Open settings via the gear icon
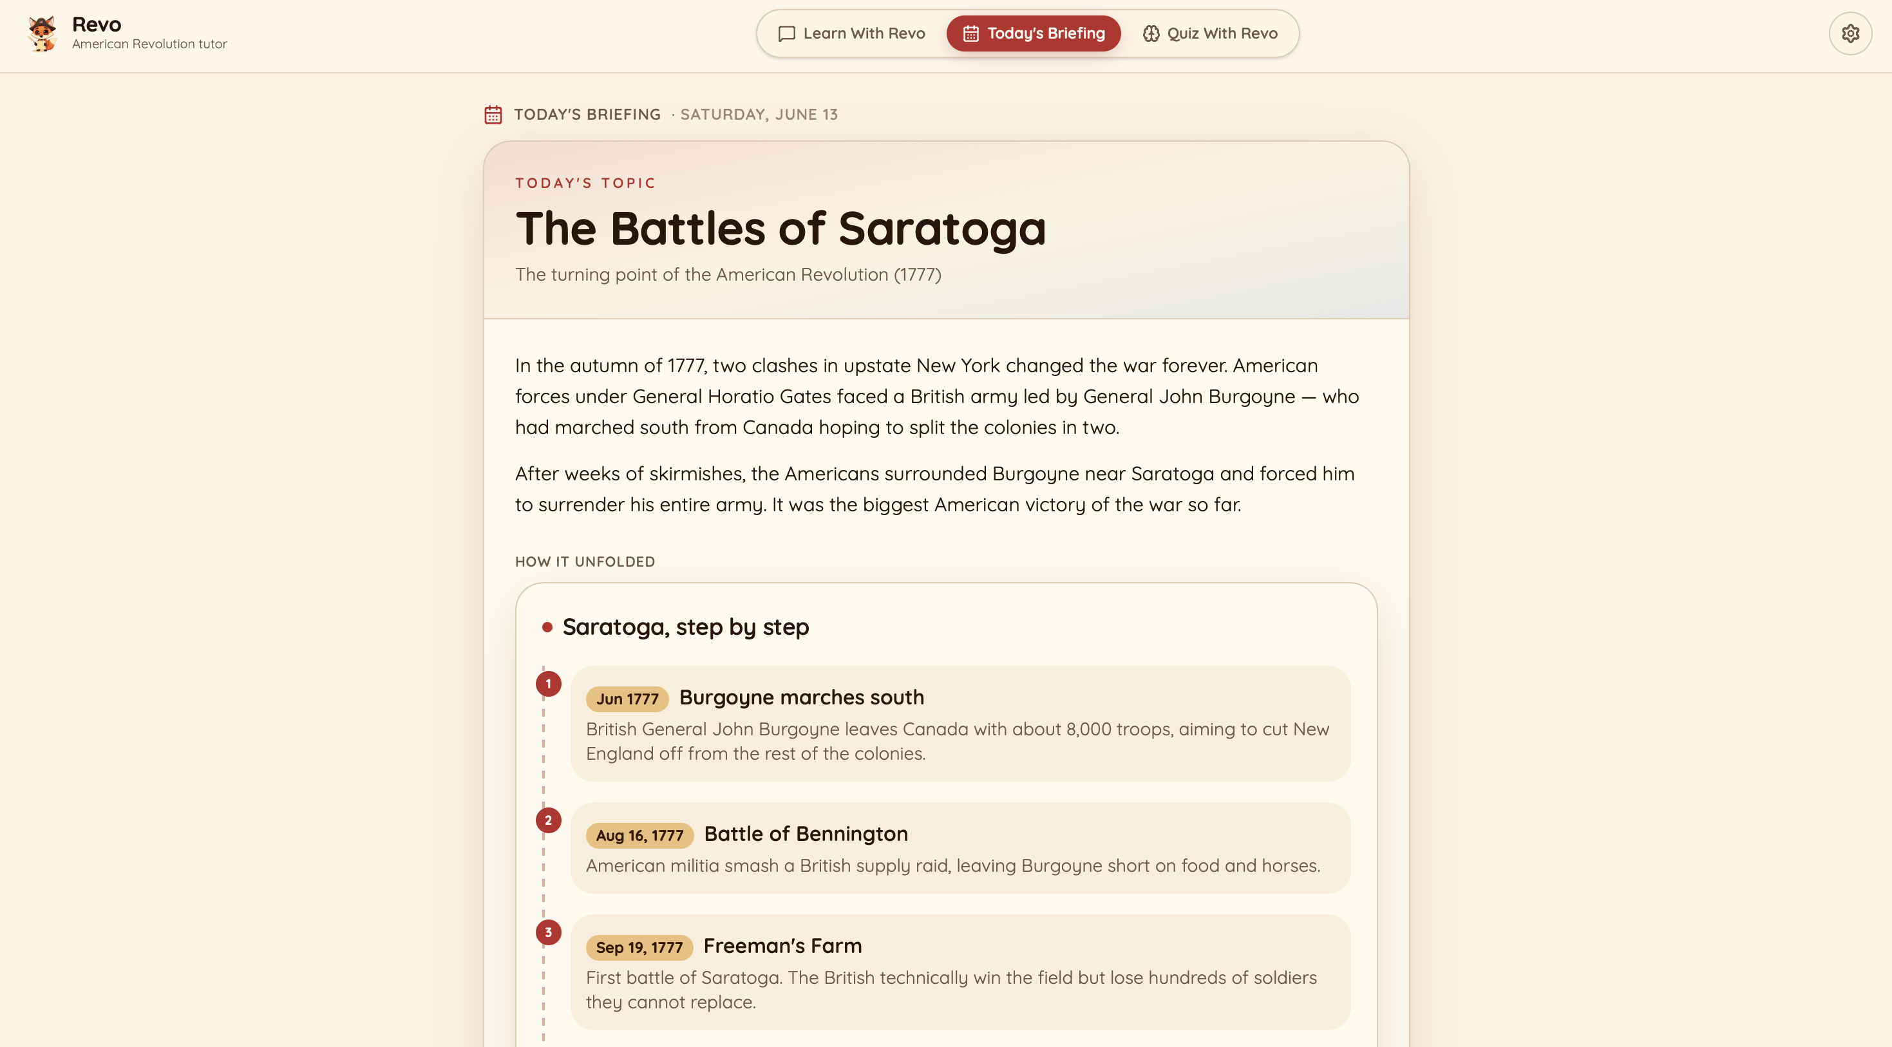The image size is (1892, 1047). click(x=1850, y=33)
